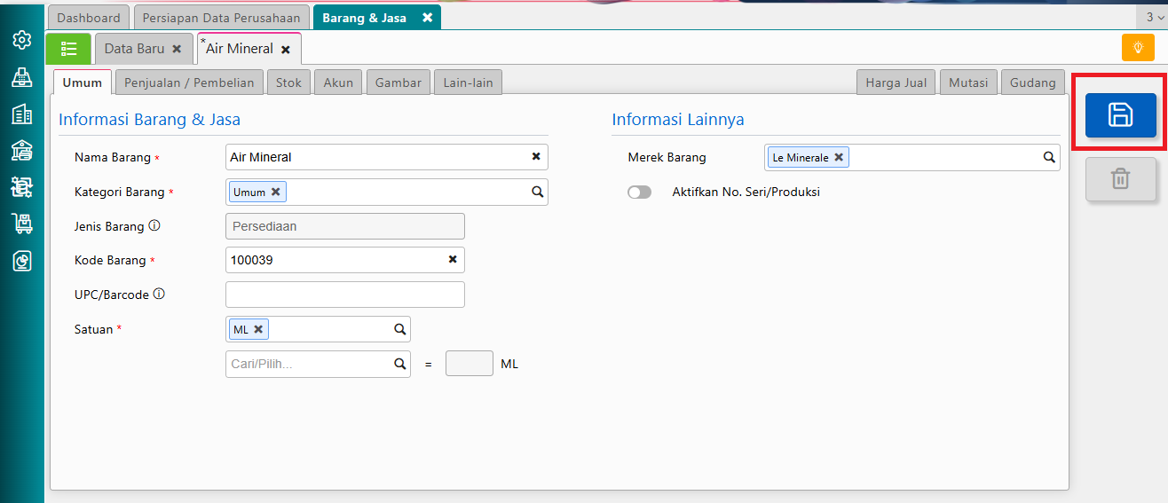Open the company building sidebar icon
This screenshot has width=1168, height=503.
(x=22, y=114)
